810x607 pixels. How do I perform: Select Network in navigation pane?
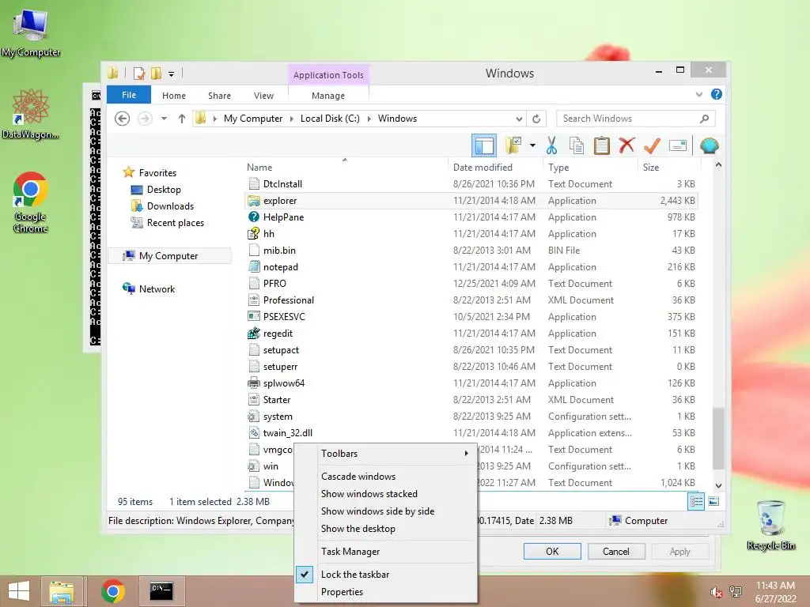(157, 289)
